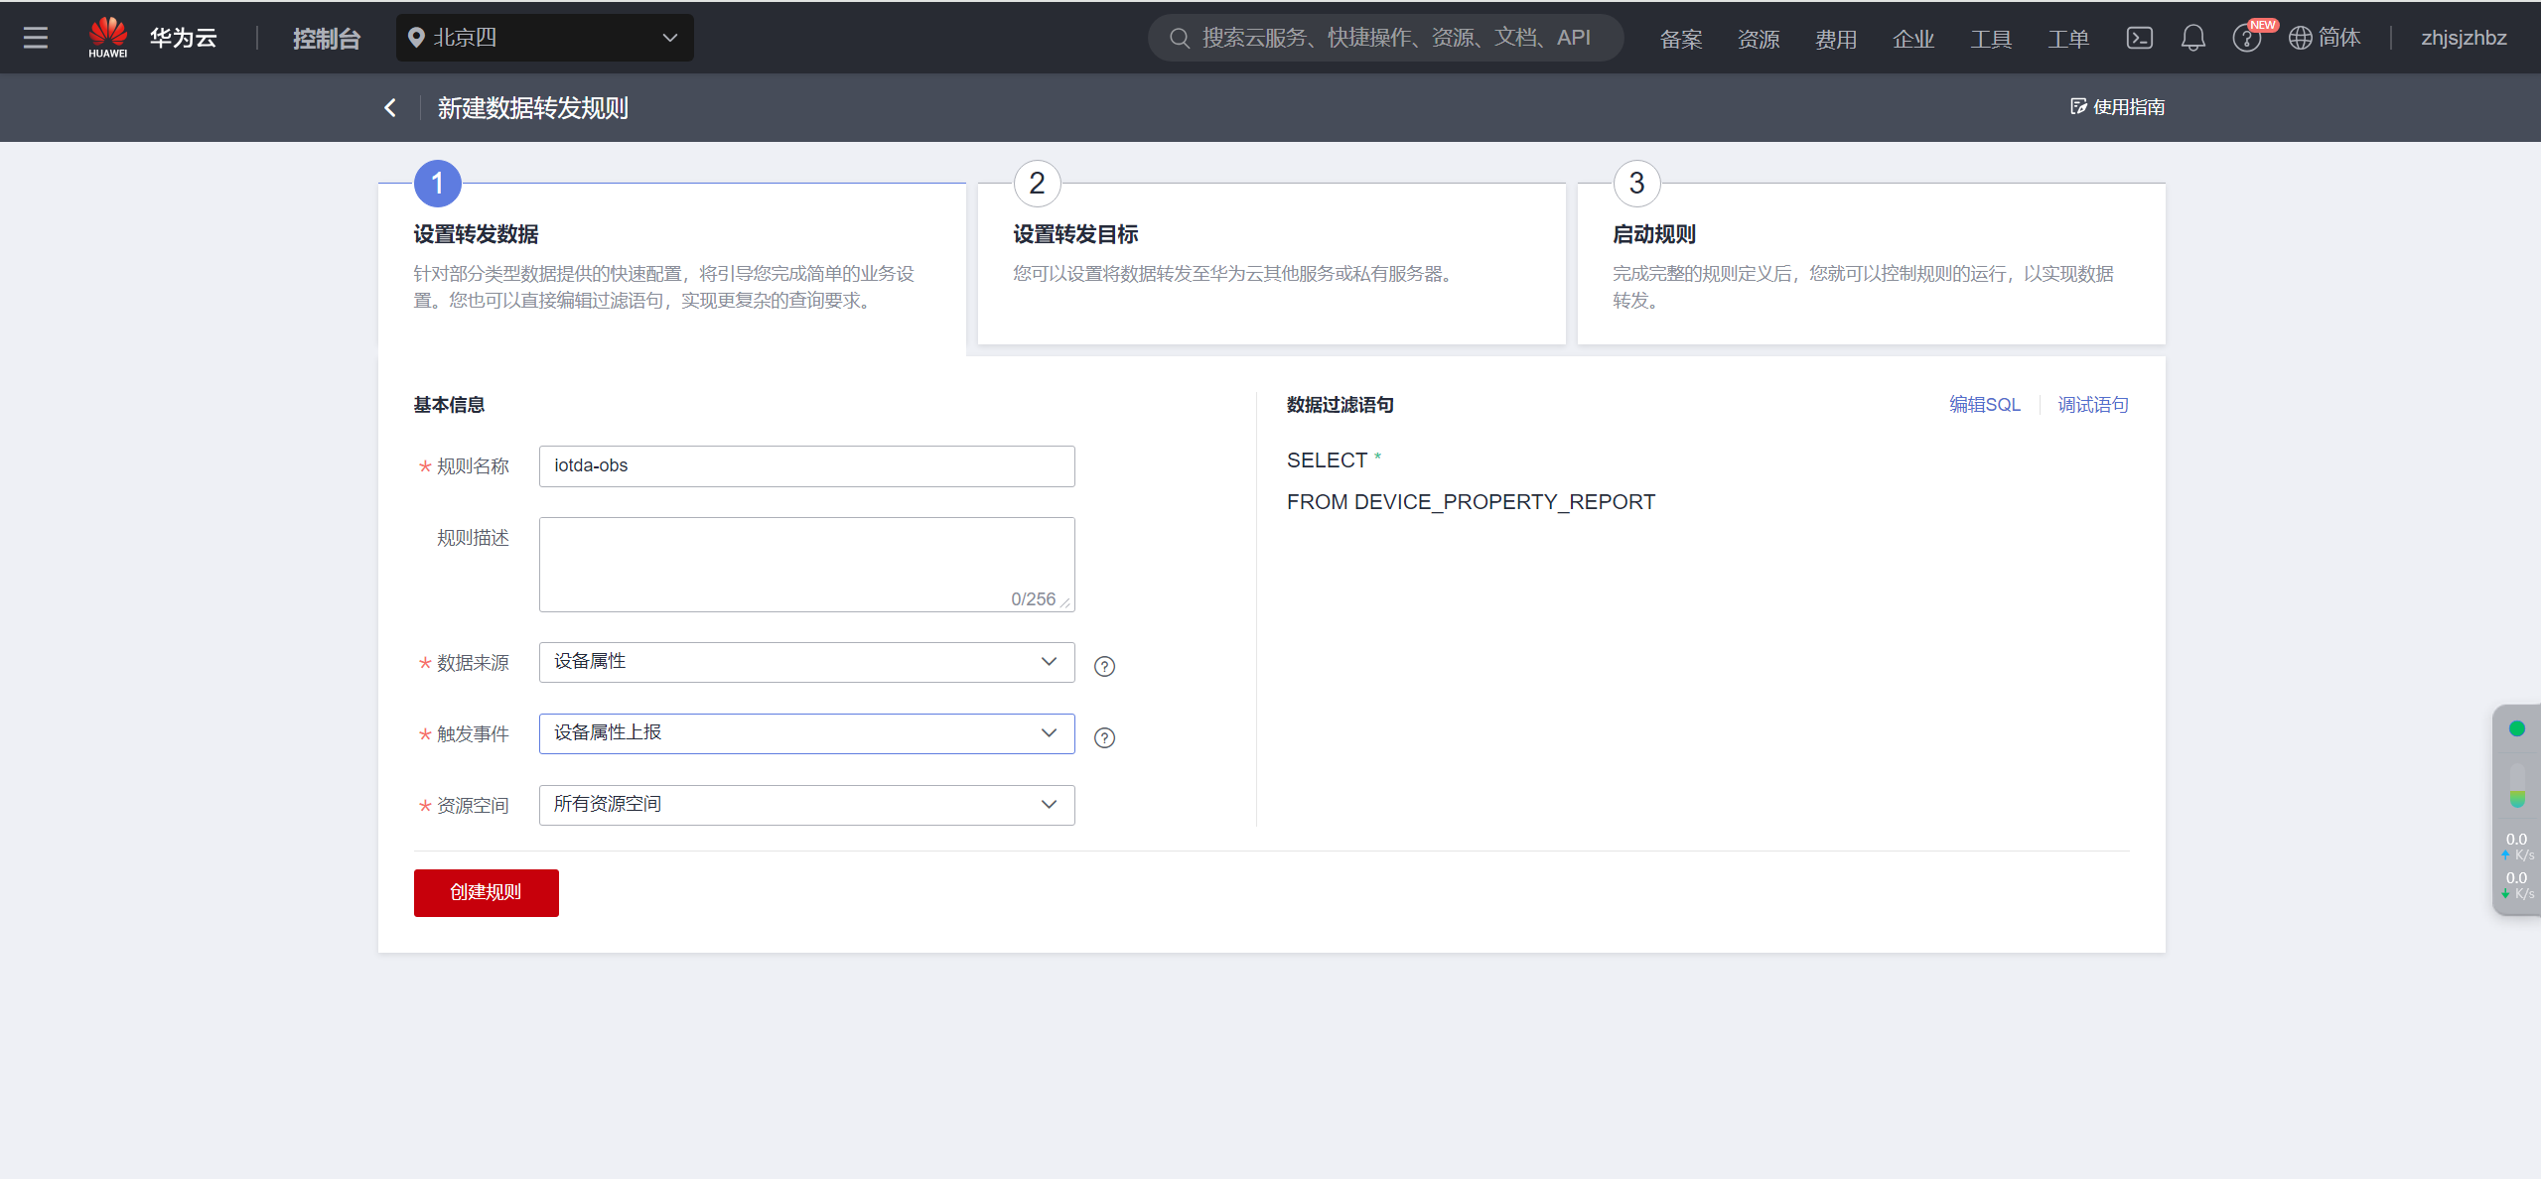This screenshot has height=1179, width=2541.
Task: Open the 费用 menu in top bar
Action: [1835, 39]
